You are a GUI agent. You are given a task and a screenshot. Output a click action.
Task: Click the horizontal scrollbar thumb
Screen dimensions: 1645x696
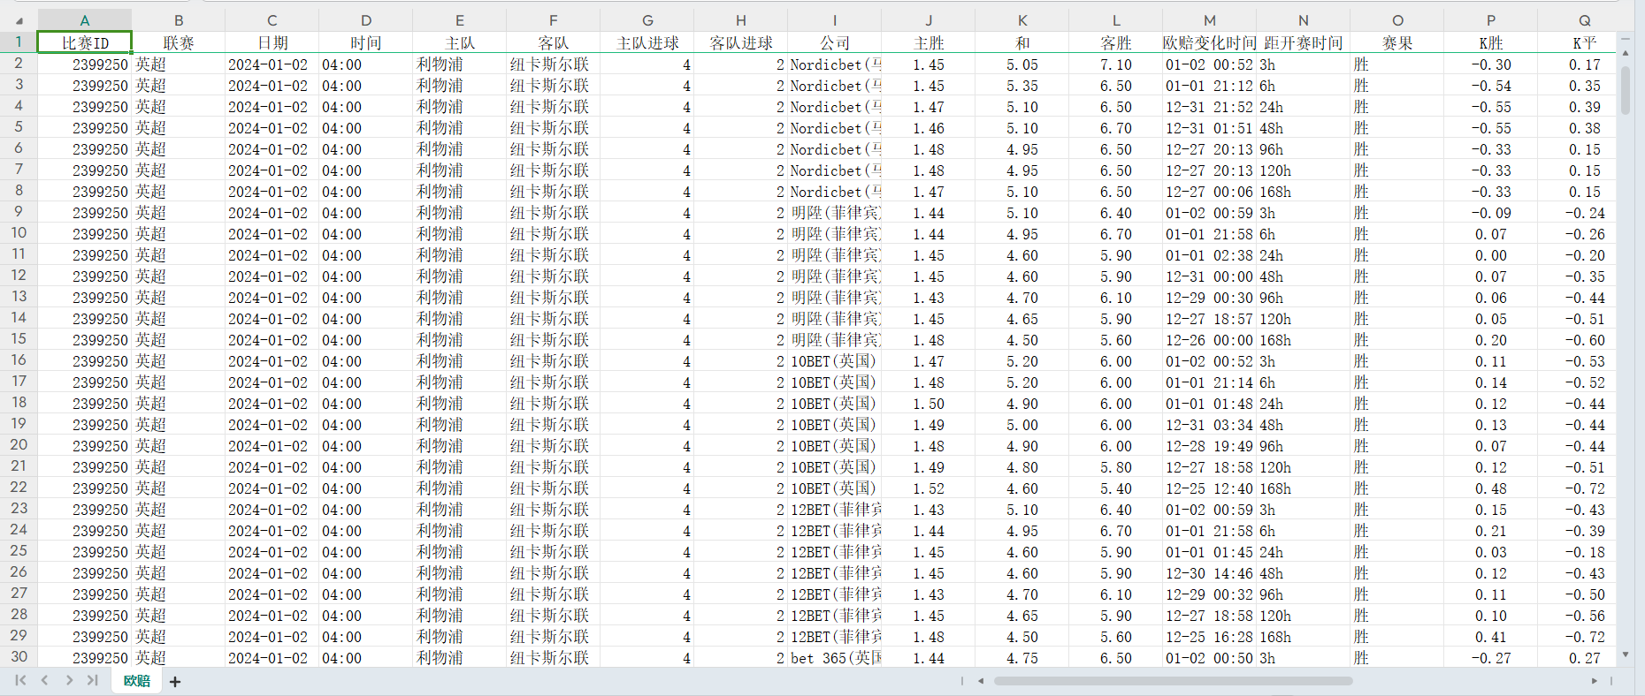click(1173, 681)
